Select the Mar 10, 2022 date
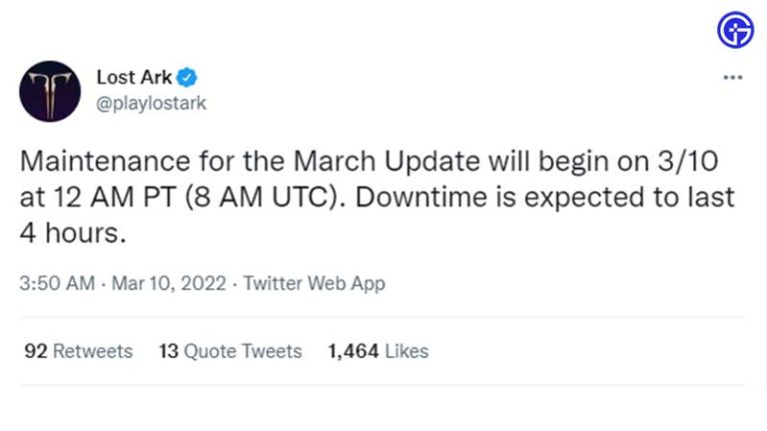Viewport: 767px width, 431px height. tap(165, 284)
